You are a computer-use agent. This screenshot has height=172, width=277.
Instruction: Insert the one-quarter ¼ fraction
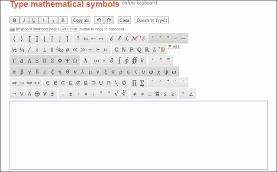[22, 50]
